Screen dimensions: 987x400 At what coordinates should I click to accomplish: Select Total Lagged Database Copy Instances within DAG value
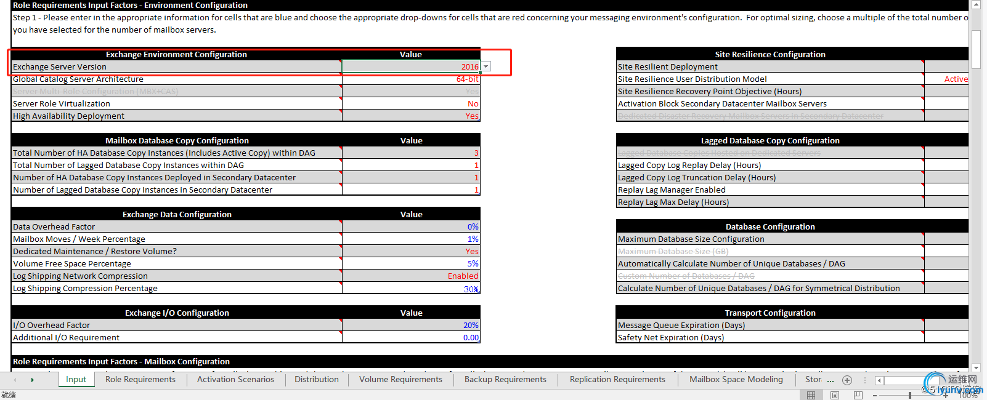coord(411,165)
